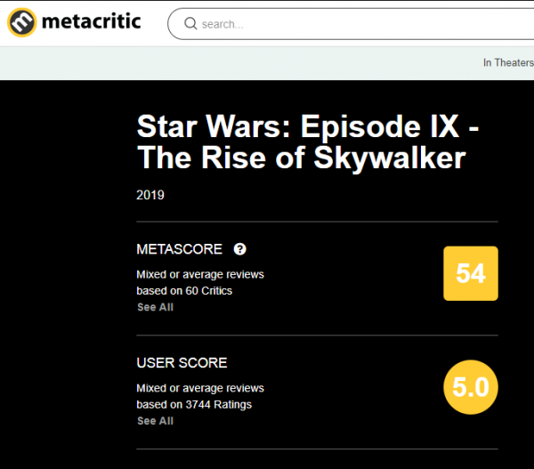The height and width of the screenshot is (469, 534).
Task: Click the 'based on 3744 Ratings' text
Action: coord(194,404)
